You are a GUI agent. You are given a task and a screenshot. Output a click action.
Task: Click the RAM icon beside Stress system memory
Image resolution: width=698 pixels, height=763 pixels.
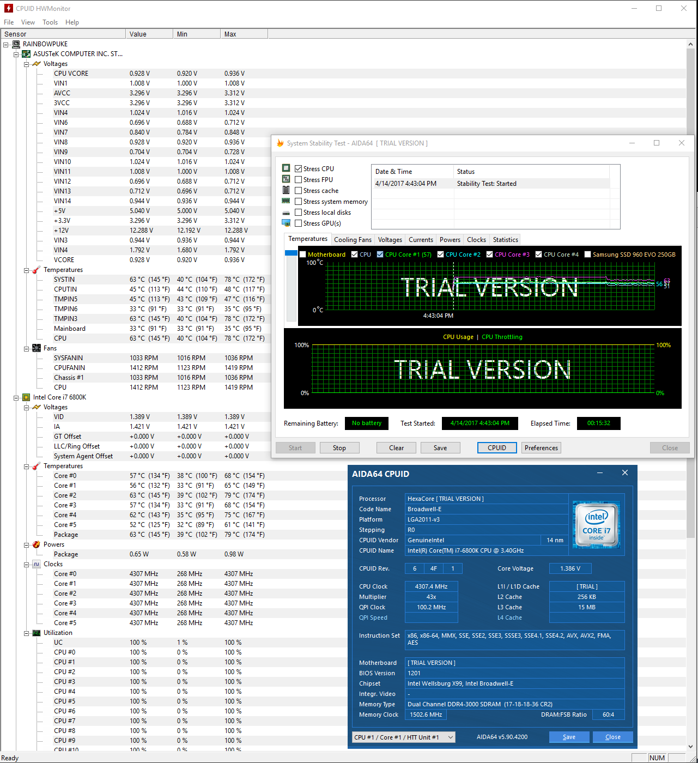[286, 201]
